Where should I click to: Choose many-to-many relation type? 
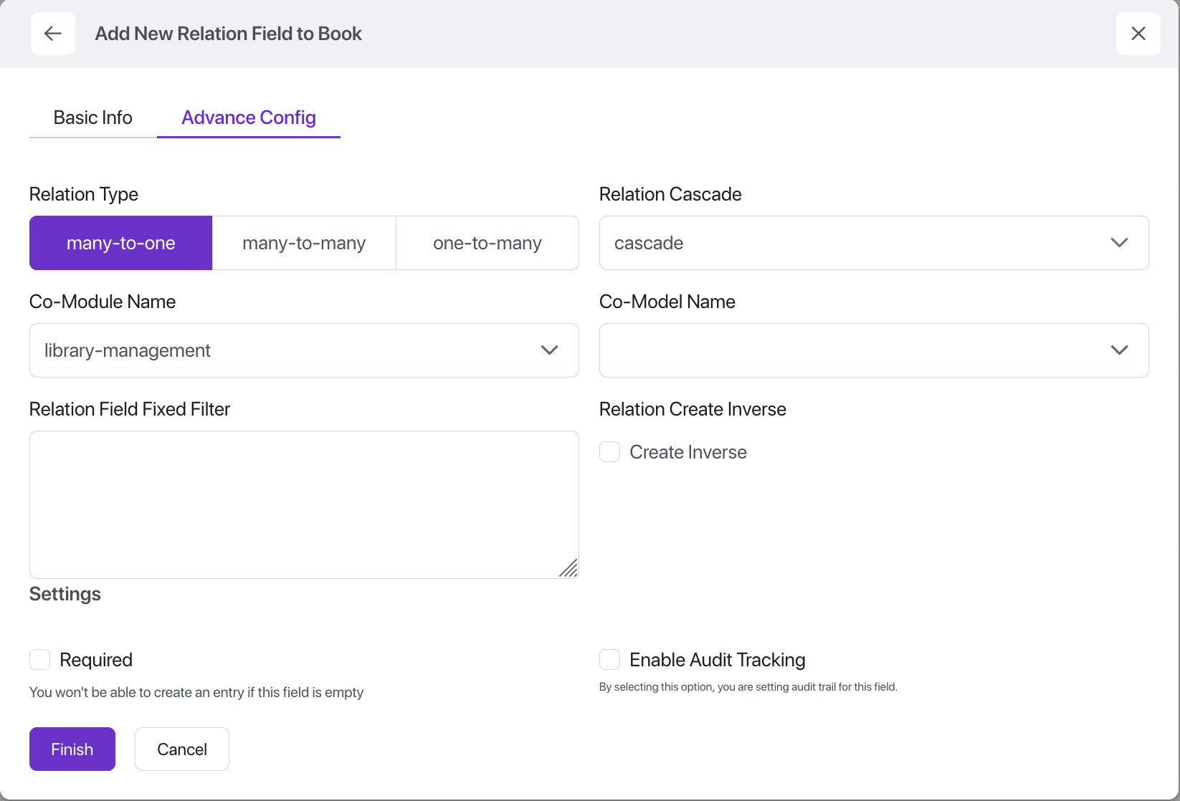click(304, 243)
